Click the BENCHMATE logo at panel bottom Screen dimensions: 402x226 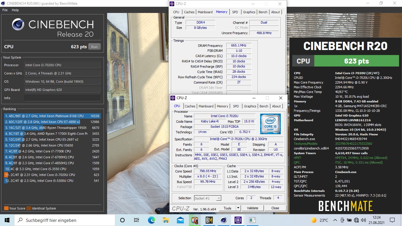[345, 206]
